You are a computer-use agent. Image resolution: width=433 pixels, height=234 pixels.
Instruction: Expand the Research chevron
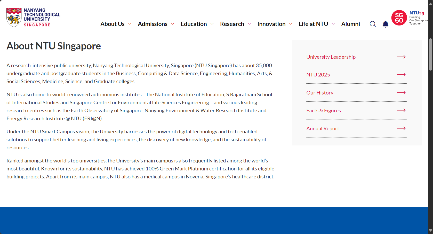249,24
